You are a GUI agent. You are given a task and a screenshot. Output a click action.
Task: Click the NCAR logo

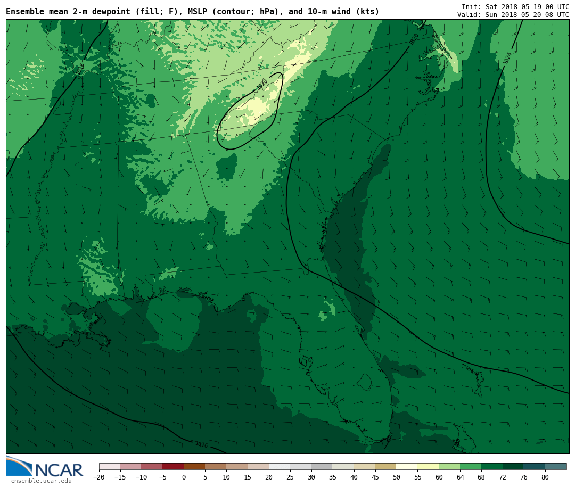[44, 466]
